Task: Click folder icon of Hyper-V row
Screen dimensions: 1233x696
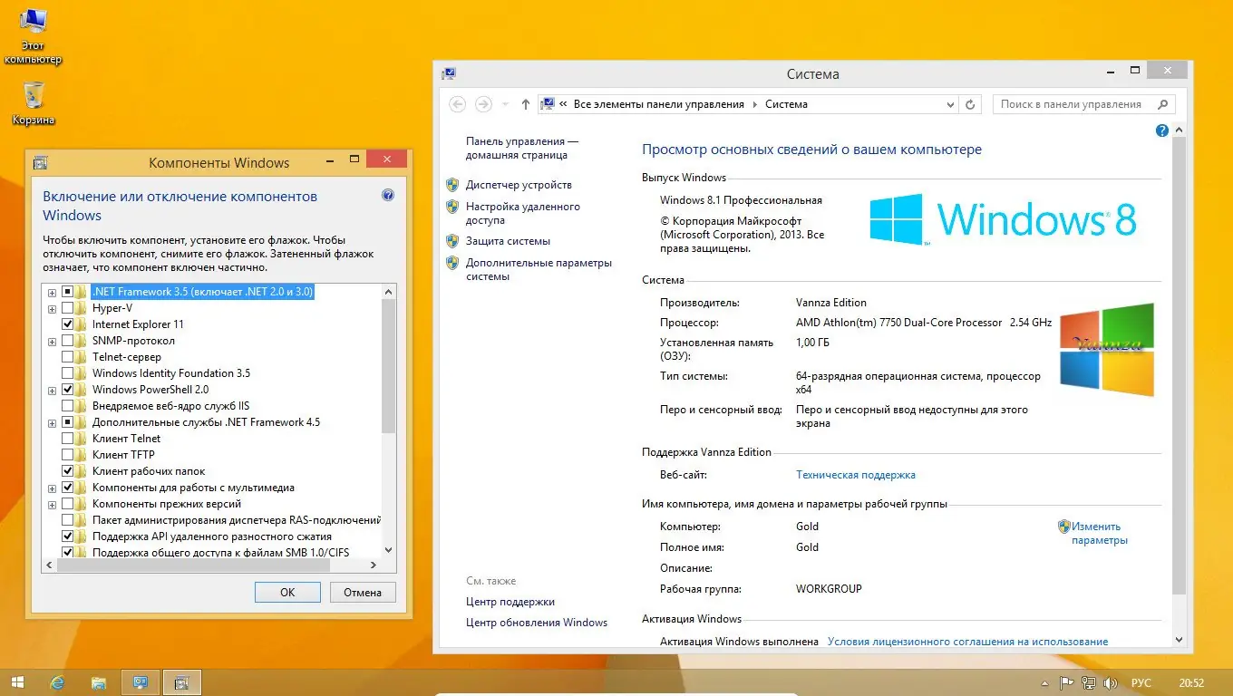Action: coord(83,308)
